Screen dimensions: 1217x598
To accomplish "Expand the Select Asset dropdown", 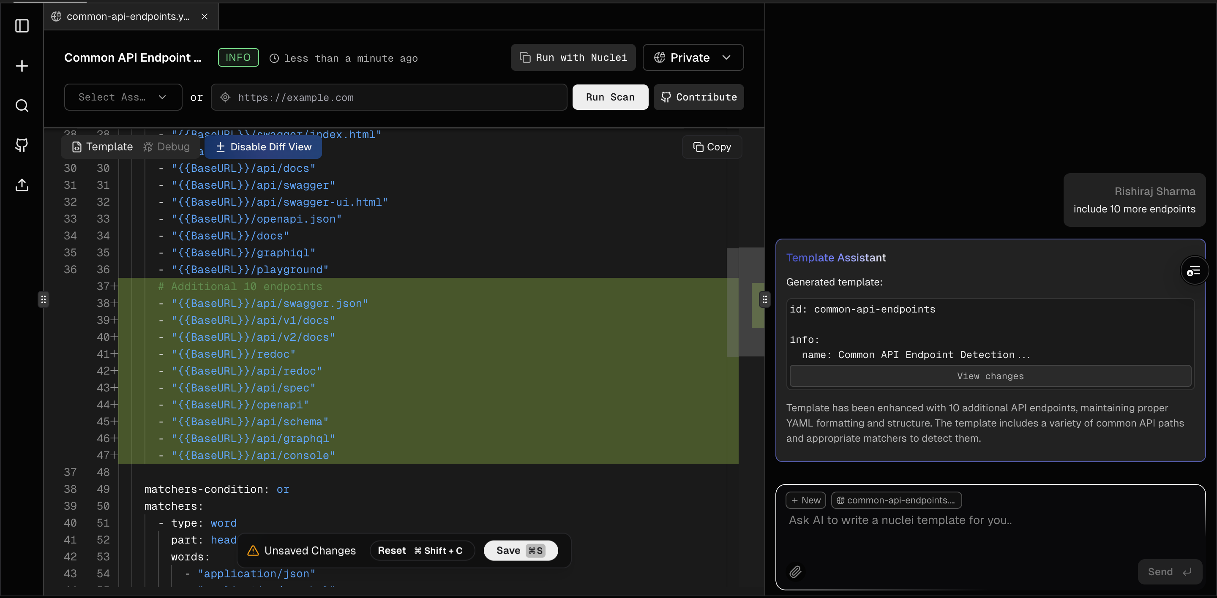I will point(123,97).
